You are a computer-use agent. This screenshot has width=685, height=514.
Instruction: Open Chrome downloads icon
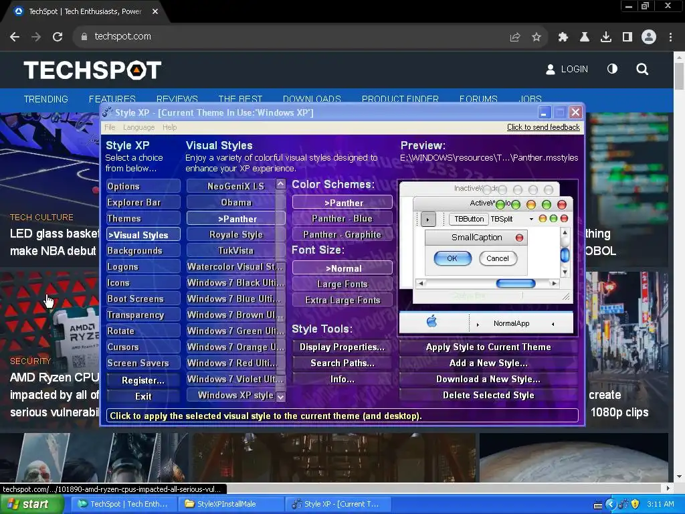[x=606, y=37]
